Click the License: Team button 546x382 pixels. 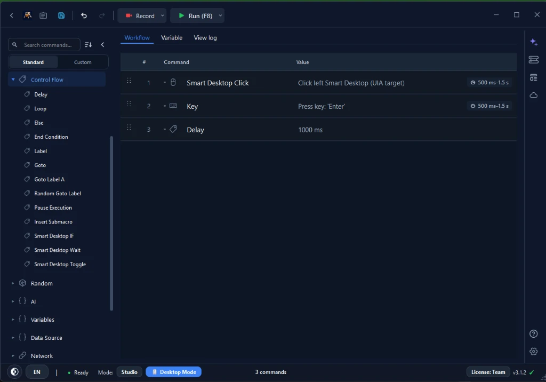click(488, 372)
